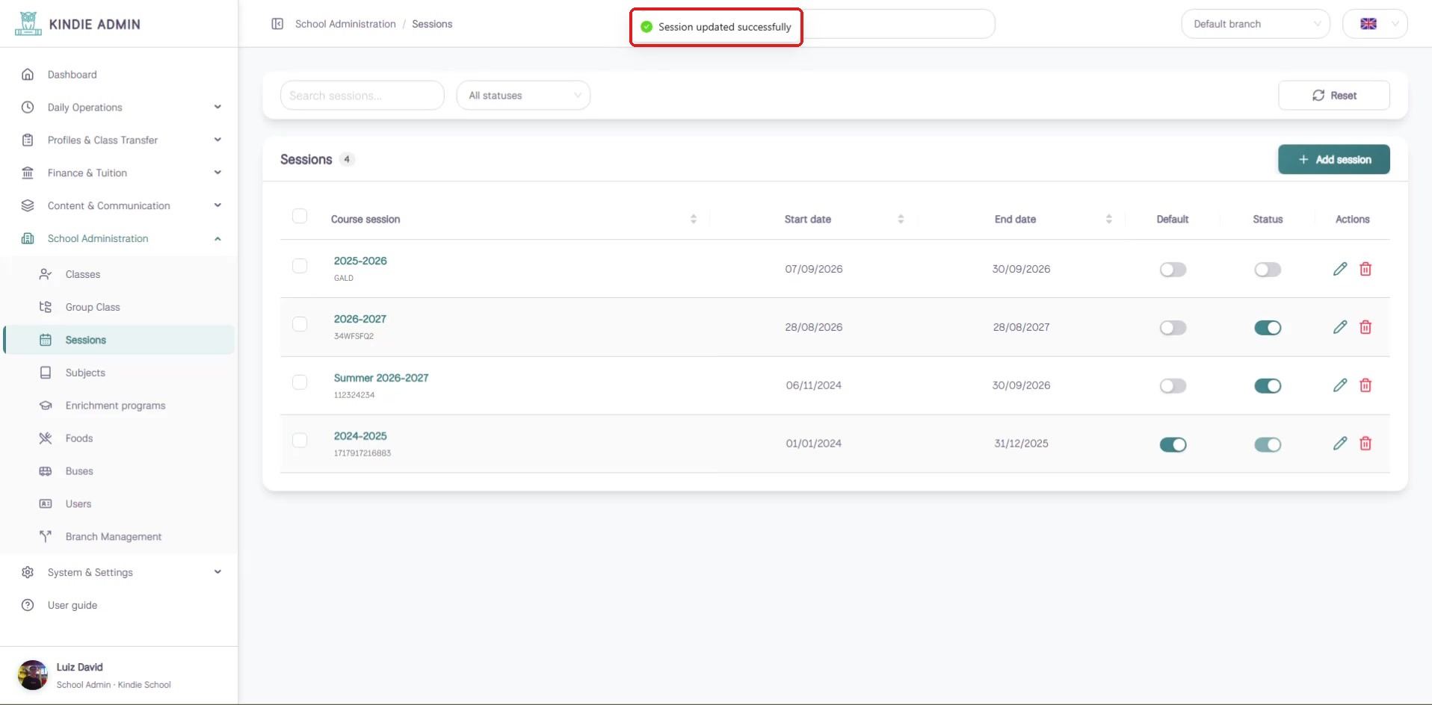Sort by Start date column arrows
The height and width of the screenshot is (705, 1432).
click(x=901, y=219)
